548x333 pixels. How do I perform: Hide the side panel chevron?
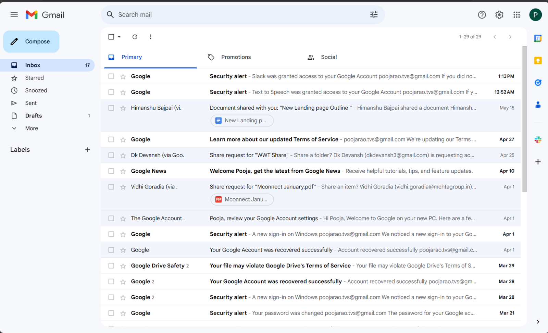538,322
